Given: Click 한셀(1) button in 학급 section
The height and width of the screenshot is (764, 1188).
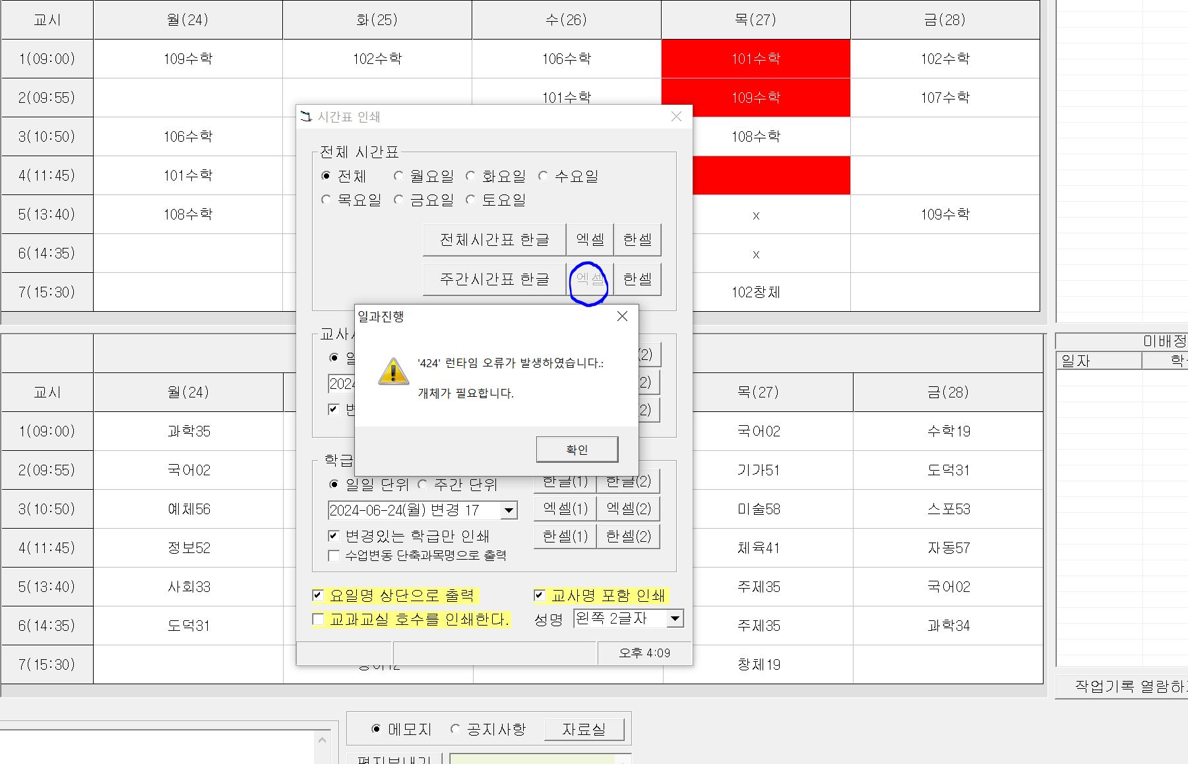Looking at the screenshot, I should [565, 536].
